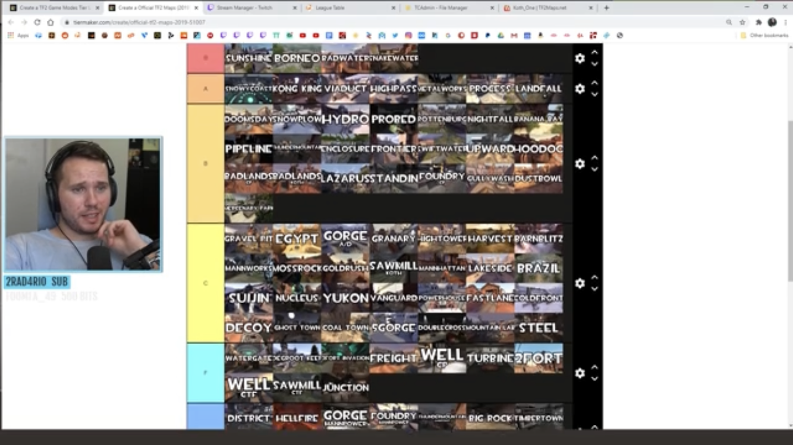Move the F tier row down
This screenshot has height=445, width=793.
coord(594,379)
